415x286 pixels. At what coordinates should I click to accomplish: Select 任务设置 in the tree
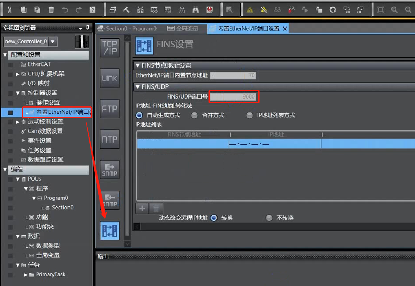(40, 150)
